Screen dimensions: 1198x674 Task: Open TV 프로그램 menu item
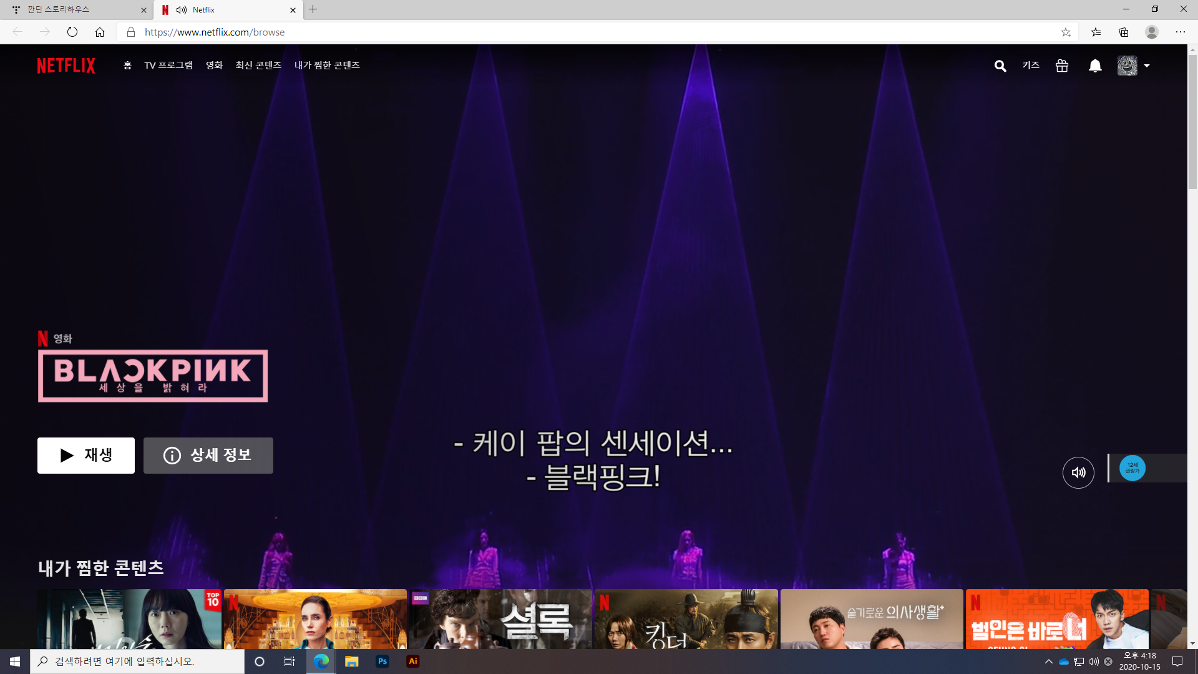tap(168, 65)
